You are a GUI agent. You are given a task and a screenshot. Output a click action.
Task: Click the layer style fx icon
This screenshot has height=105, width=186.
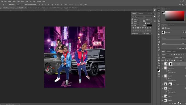pyautogui.click(x=173, y=104)
